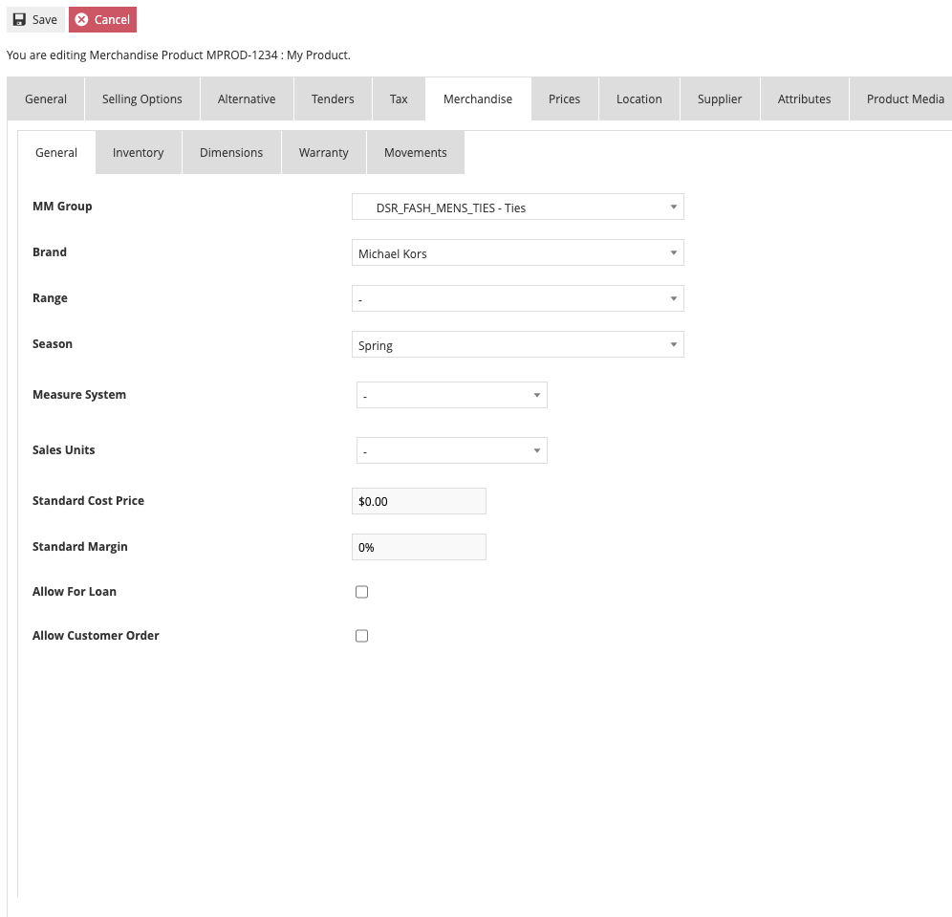Click the Standard Cost Price label
The width and height of the screenshot is (952, 917).
(89, 501)
